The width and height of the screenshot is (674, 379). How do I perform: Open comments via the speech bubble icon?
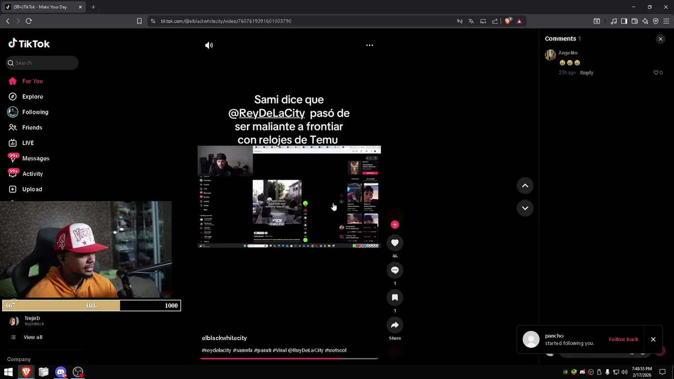395,270
